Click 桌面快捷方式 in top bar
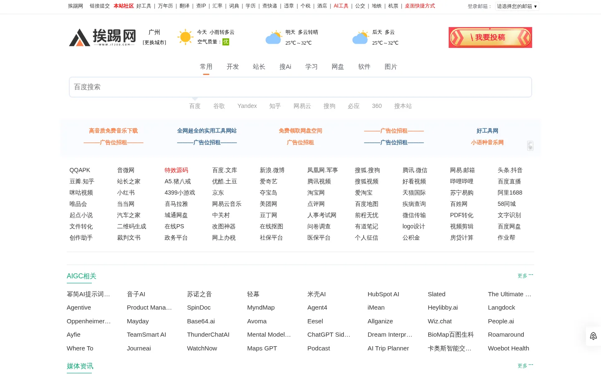This screenshot has height=375, width=601. coord(420,6)
